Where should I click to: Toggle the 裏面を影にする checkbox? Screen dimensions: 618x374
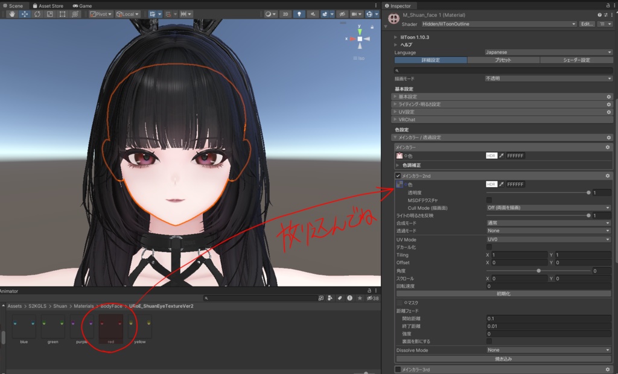tap(489, 341)
